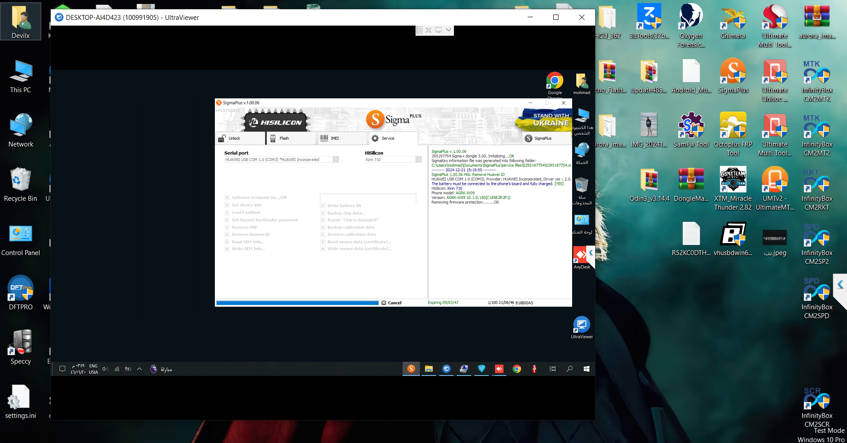Viewport: 847px width, 443px height.
Task: Click the remote Task View icon
Action: (x=552, y=369)
